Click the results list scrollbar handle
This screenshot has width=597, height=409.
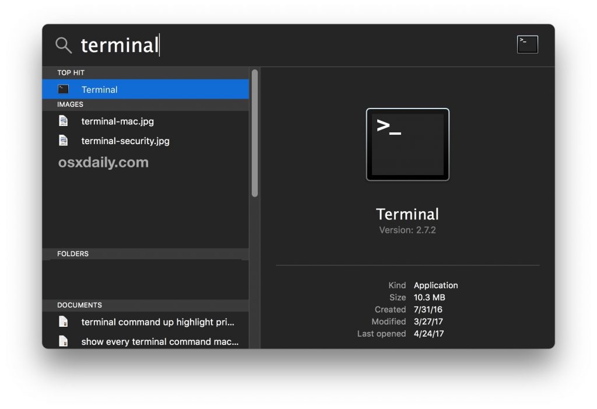tap(255, 134)
